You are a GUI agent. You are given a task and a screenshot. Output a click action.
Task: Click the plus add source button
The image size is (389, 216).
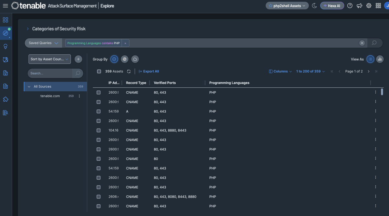click(78, 59)
